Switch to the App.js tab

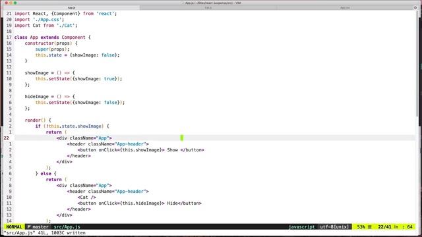pyautogui.click(x=72, y=8)
